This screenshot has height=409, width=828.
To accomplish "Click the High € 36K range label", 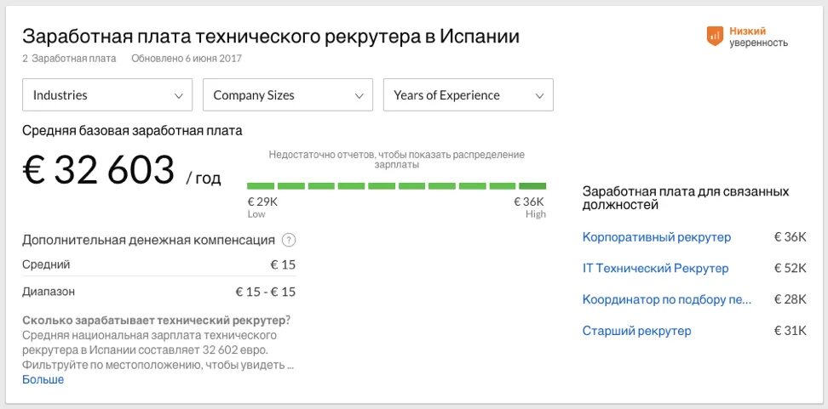I will coord(529,207).
